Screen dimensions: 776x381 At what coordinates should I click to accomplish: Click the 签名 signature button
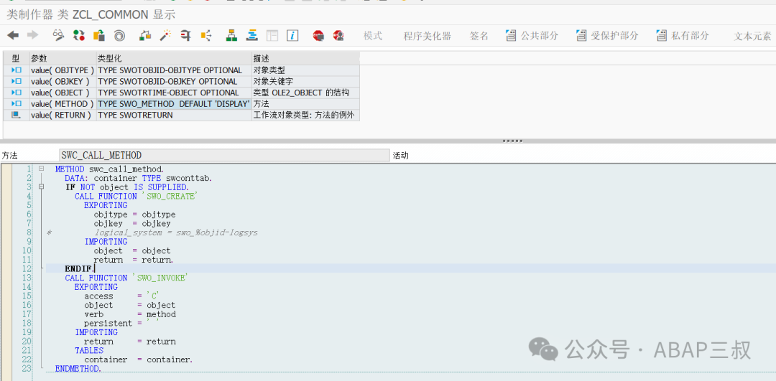479,36
